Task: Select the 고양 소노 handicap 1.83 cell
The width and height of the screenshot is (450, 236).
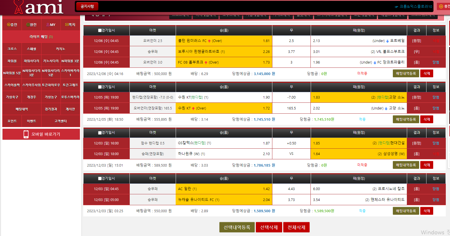Action: pyautogui.click(x=359, y=97)
